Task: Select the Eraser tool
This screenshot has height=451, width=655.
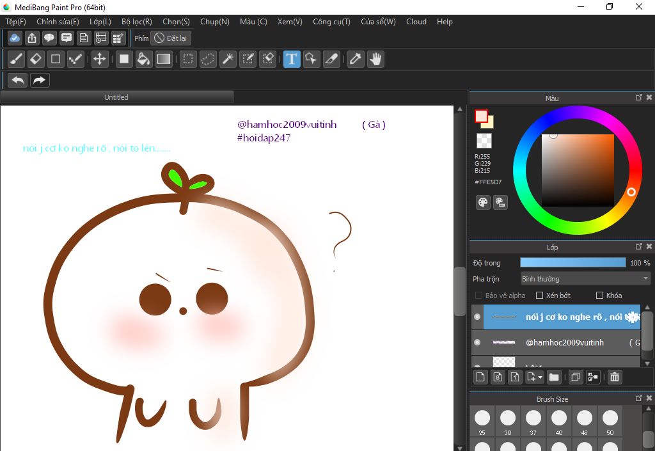Action: tap(36, 59)
